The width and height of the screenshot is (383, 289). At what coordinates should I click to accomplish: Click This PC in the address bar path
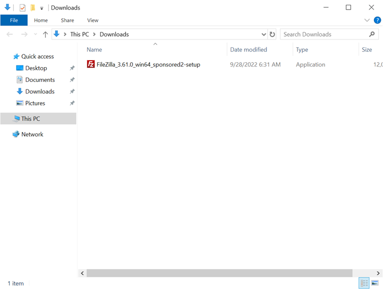80,35
